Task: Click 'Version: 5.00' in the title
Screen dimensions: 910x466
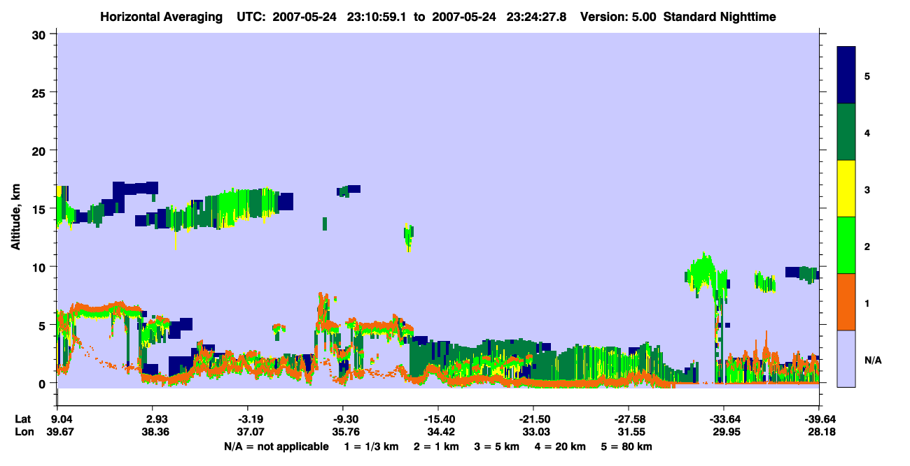Action: pyautogui.click(x=618, y=17)
